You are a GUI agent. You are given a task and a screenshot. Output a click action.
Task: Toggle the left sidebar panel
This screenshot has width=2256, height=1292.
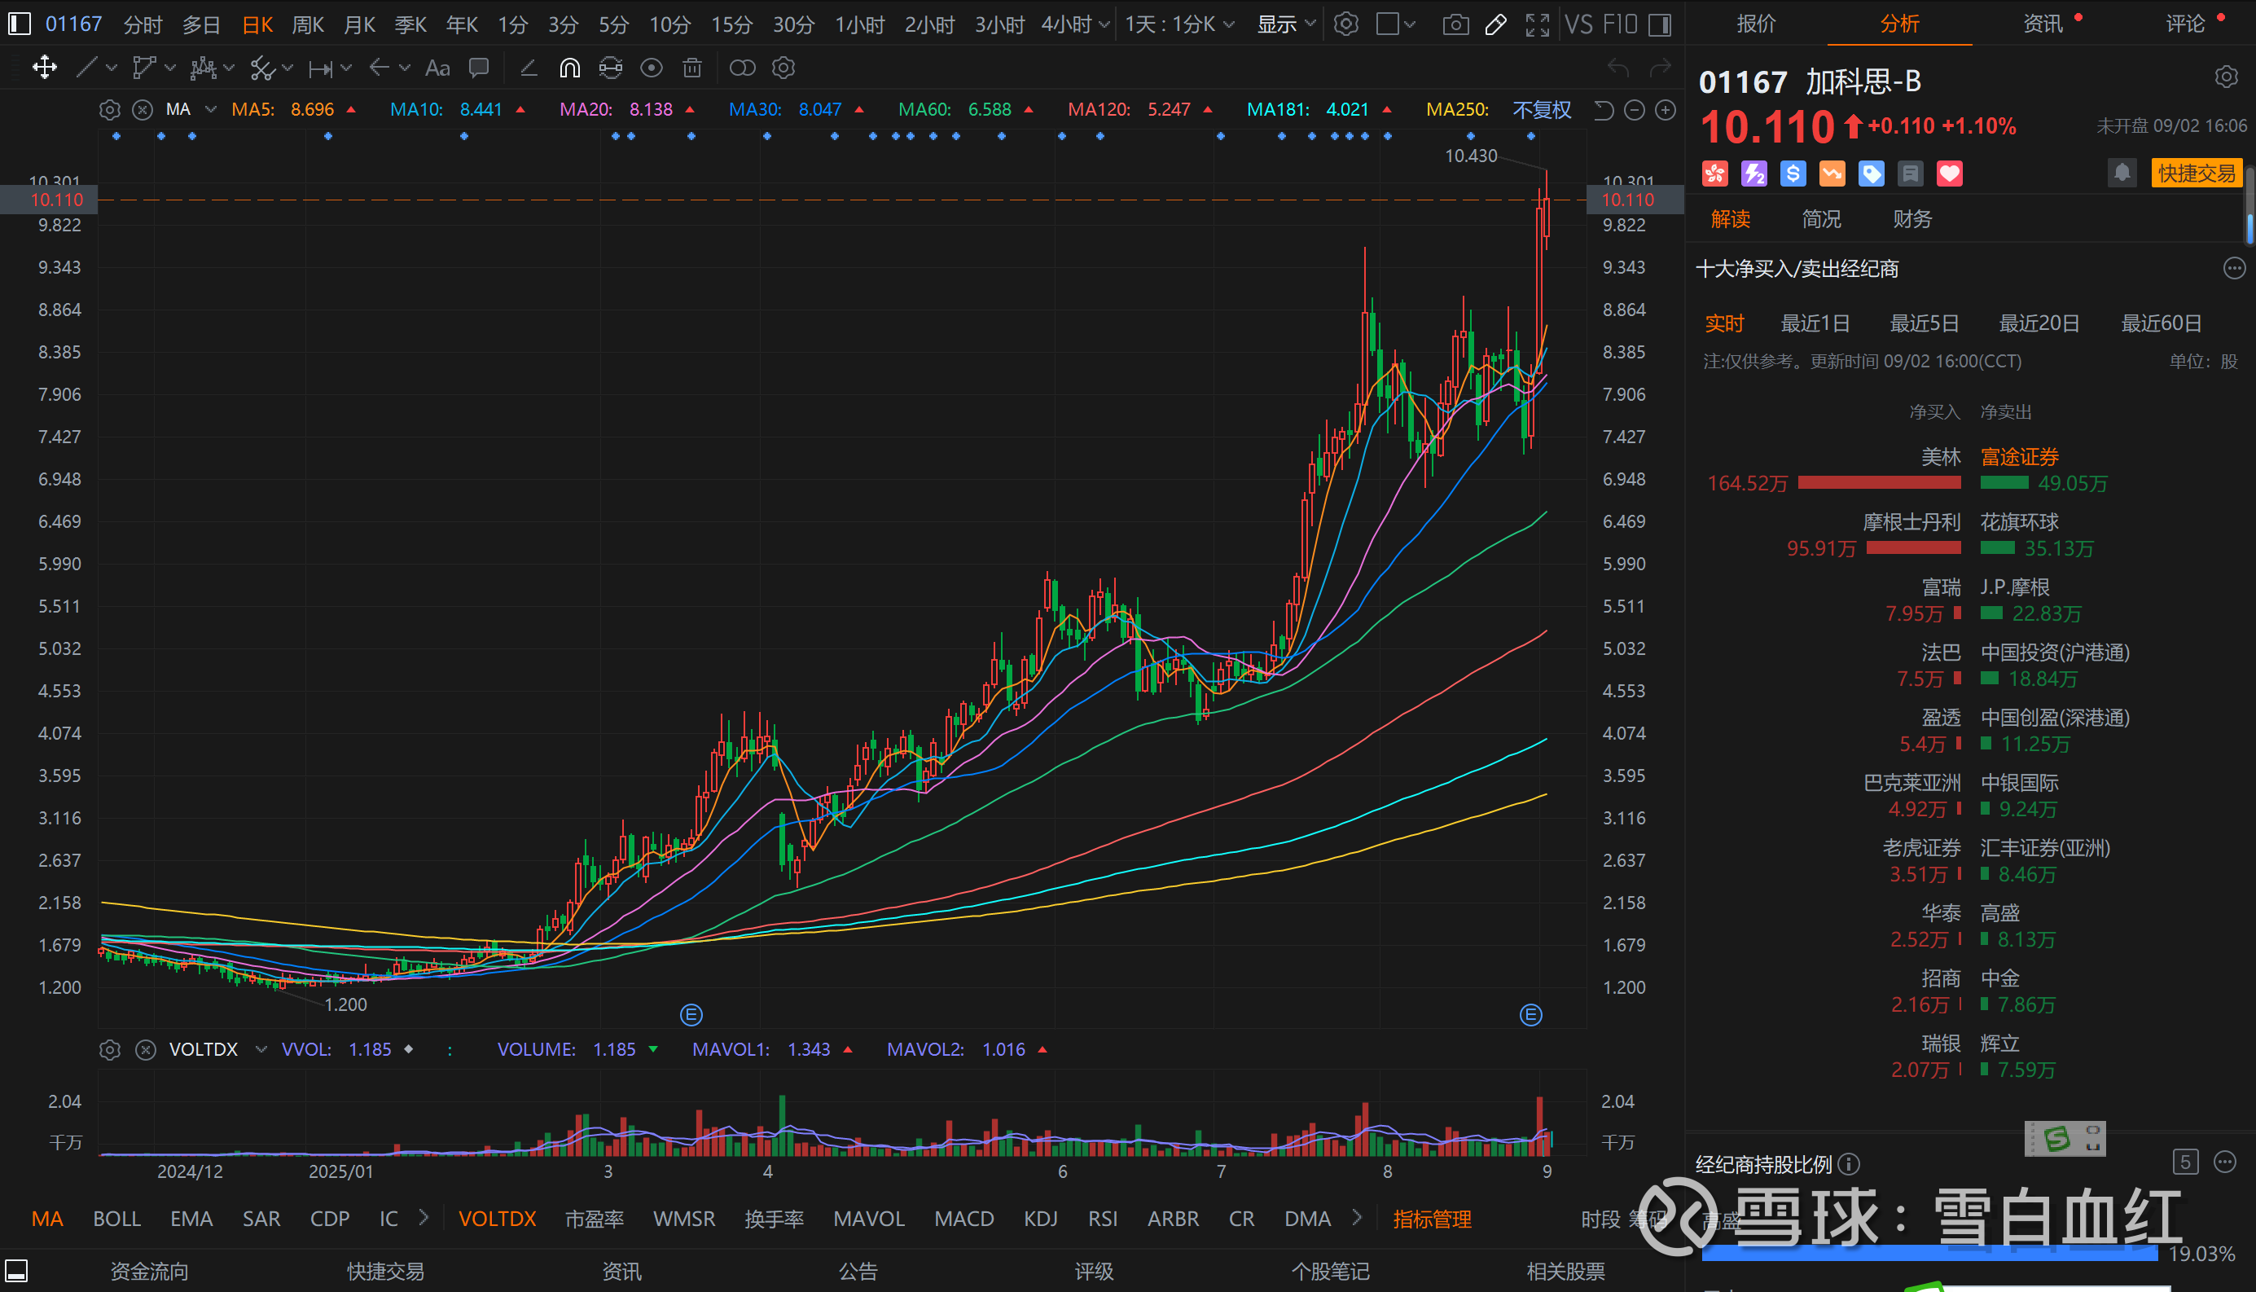[x=20, y=24]
